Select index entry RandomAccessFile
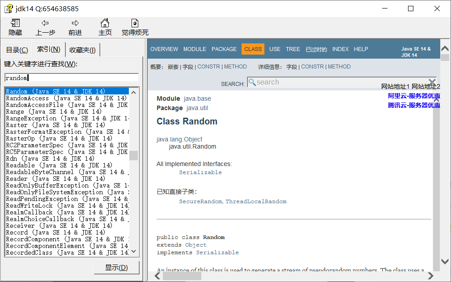The image size is (451, 282). [x=67, y=105]
